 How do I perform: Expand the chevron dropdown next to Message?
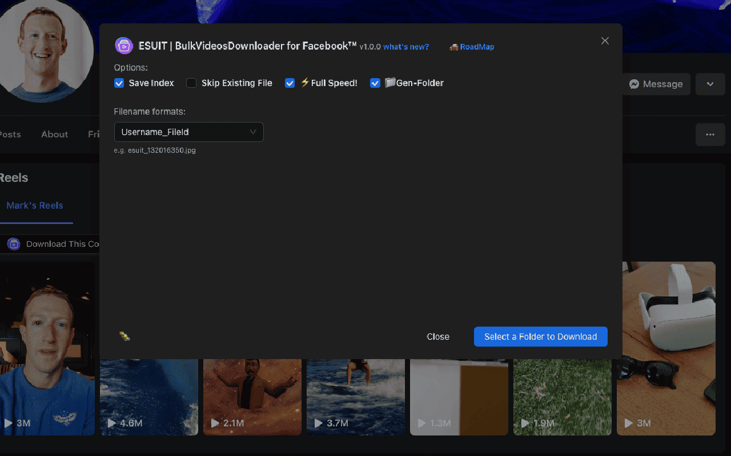point(710,84)
